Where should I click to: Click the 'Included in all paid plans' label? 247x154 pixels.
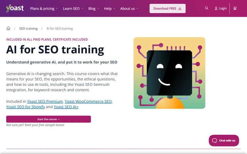(47, 39)
